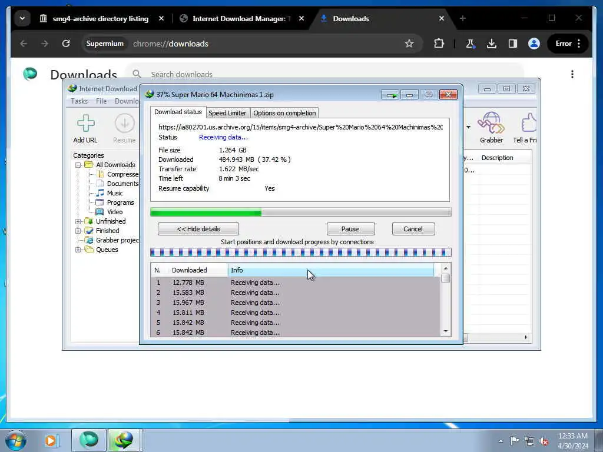This screenshot has width=603, height=452.
Task: Click the Supermium site chip in address bar
Action: click(105, 44)
